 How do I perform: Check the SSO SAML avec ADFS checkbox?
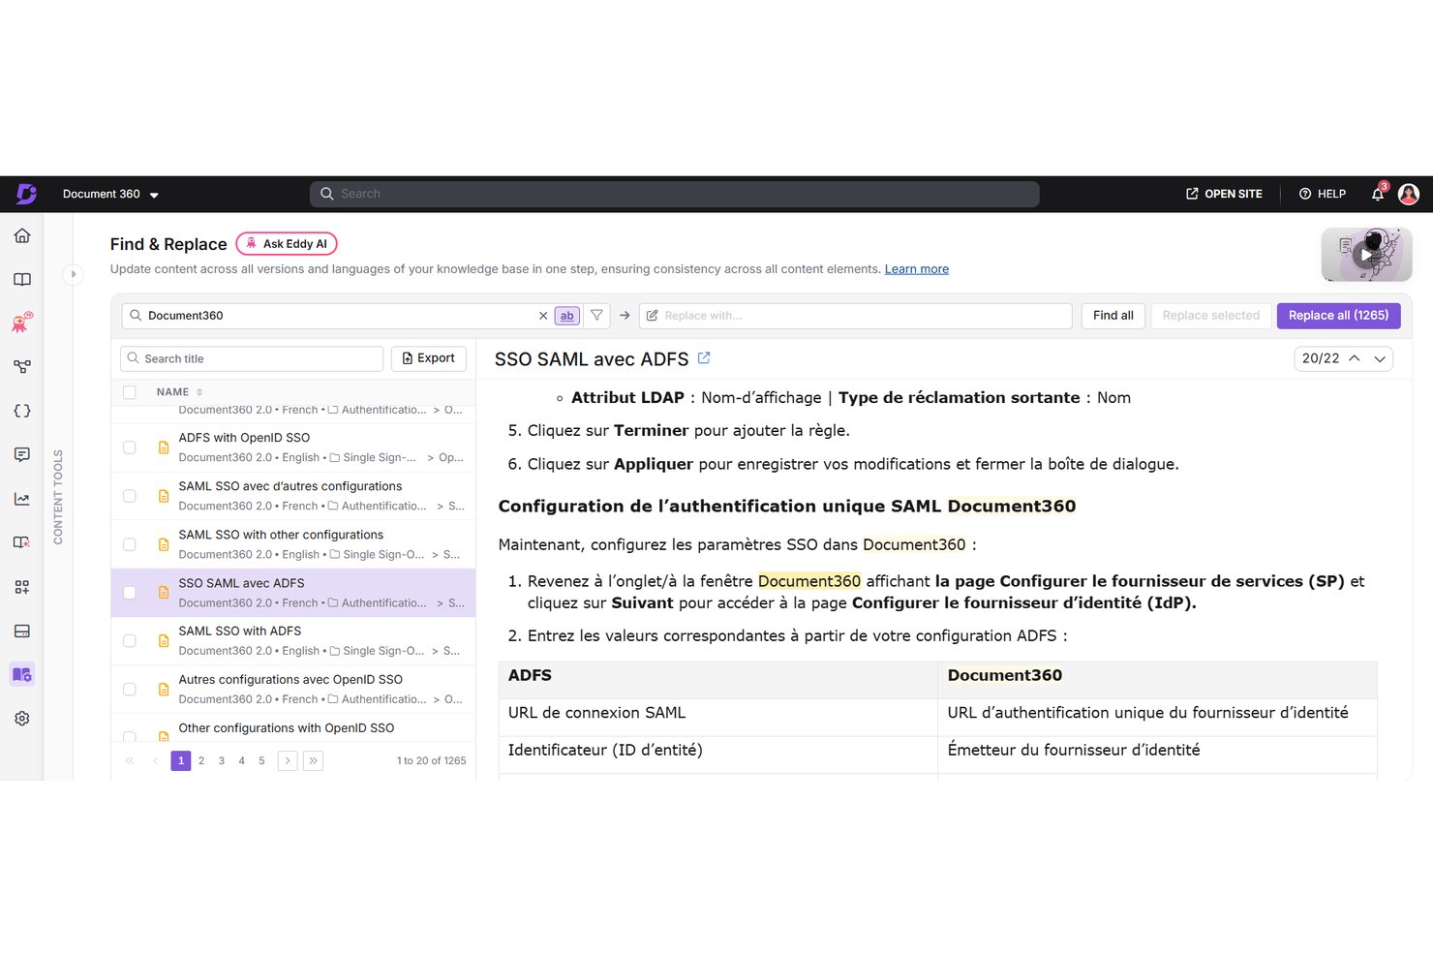130,593
